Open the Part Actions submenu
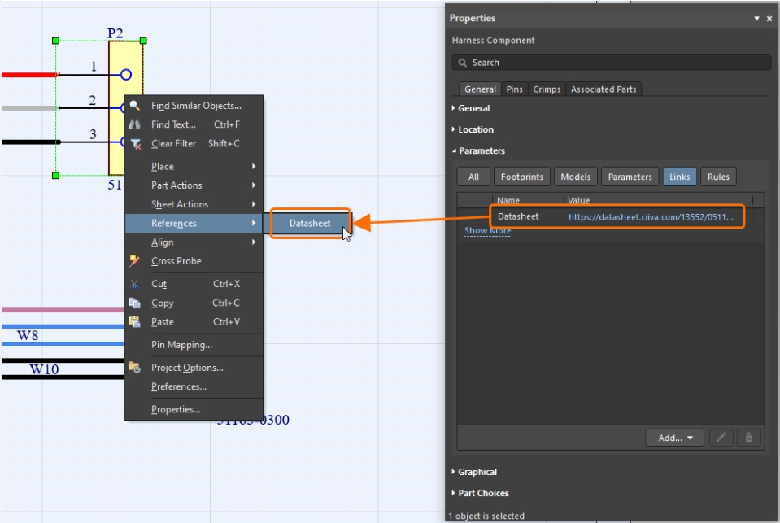 194,185
